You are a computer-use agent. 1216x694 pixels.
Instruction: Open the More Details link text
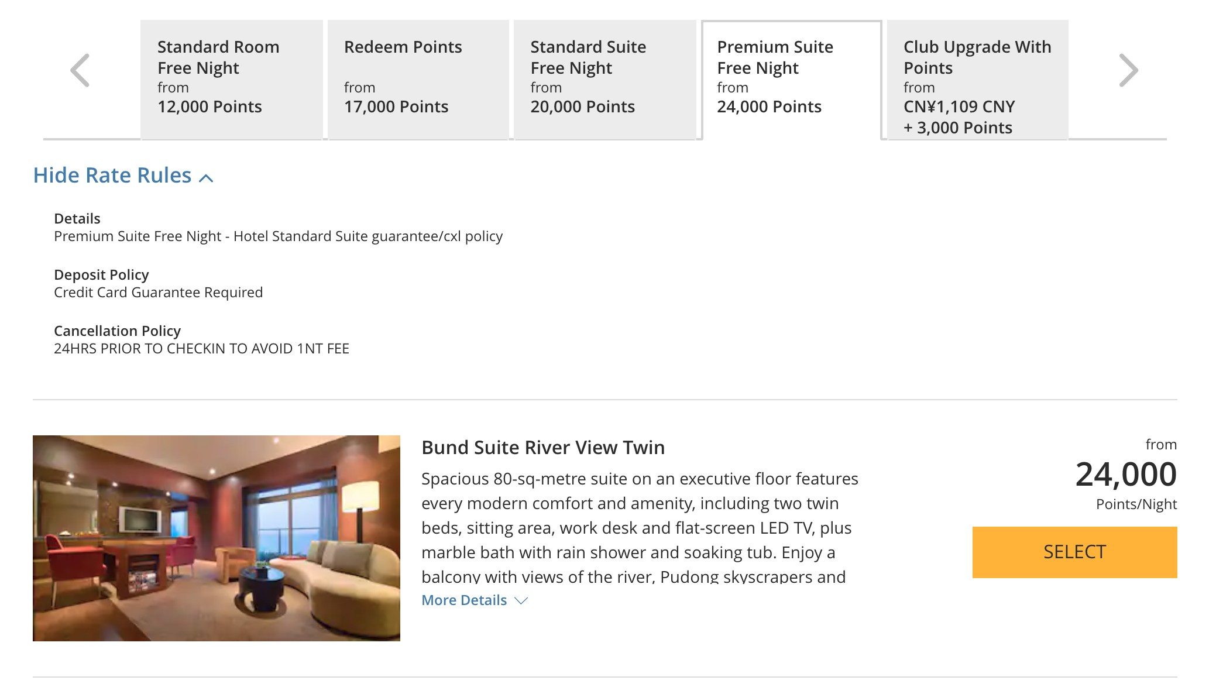[464, 600]
